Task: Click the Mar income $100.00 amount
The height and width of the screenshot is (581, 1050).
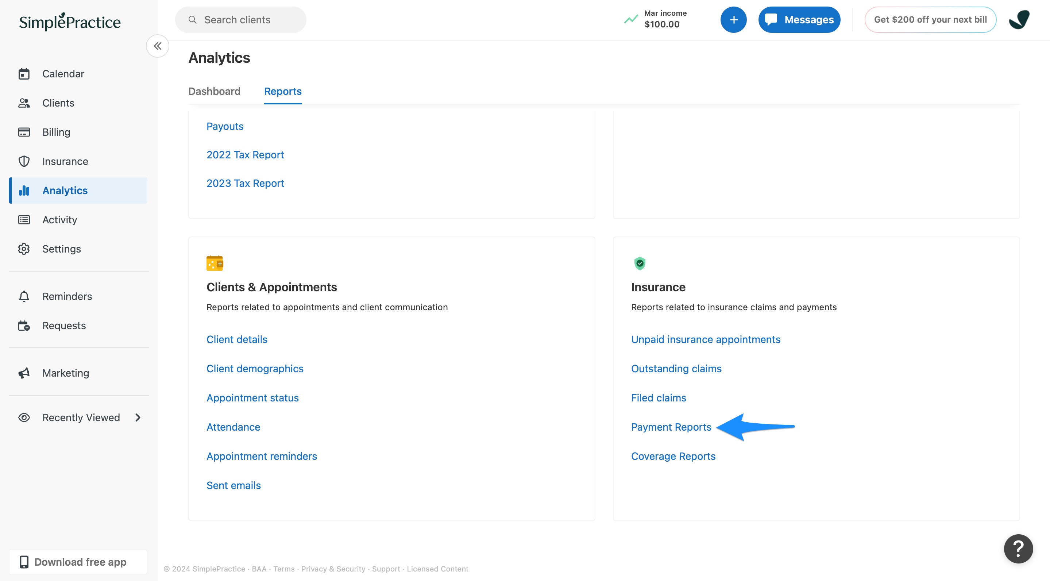Action: [661, 24]
